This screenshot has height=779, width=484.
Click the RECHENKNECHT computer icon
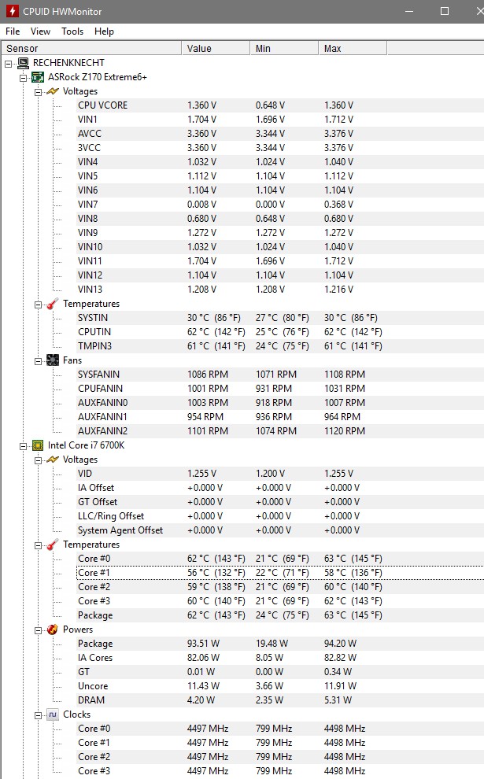point(23,63)
